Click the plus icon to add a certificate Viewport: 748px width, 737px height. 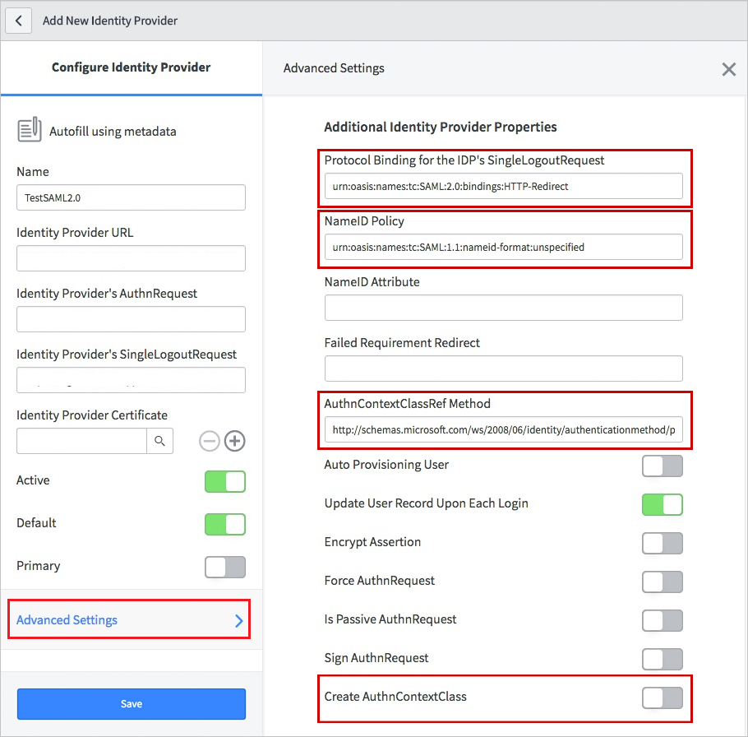(234, 441)
